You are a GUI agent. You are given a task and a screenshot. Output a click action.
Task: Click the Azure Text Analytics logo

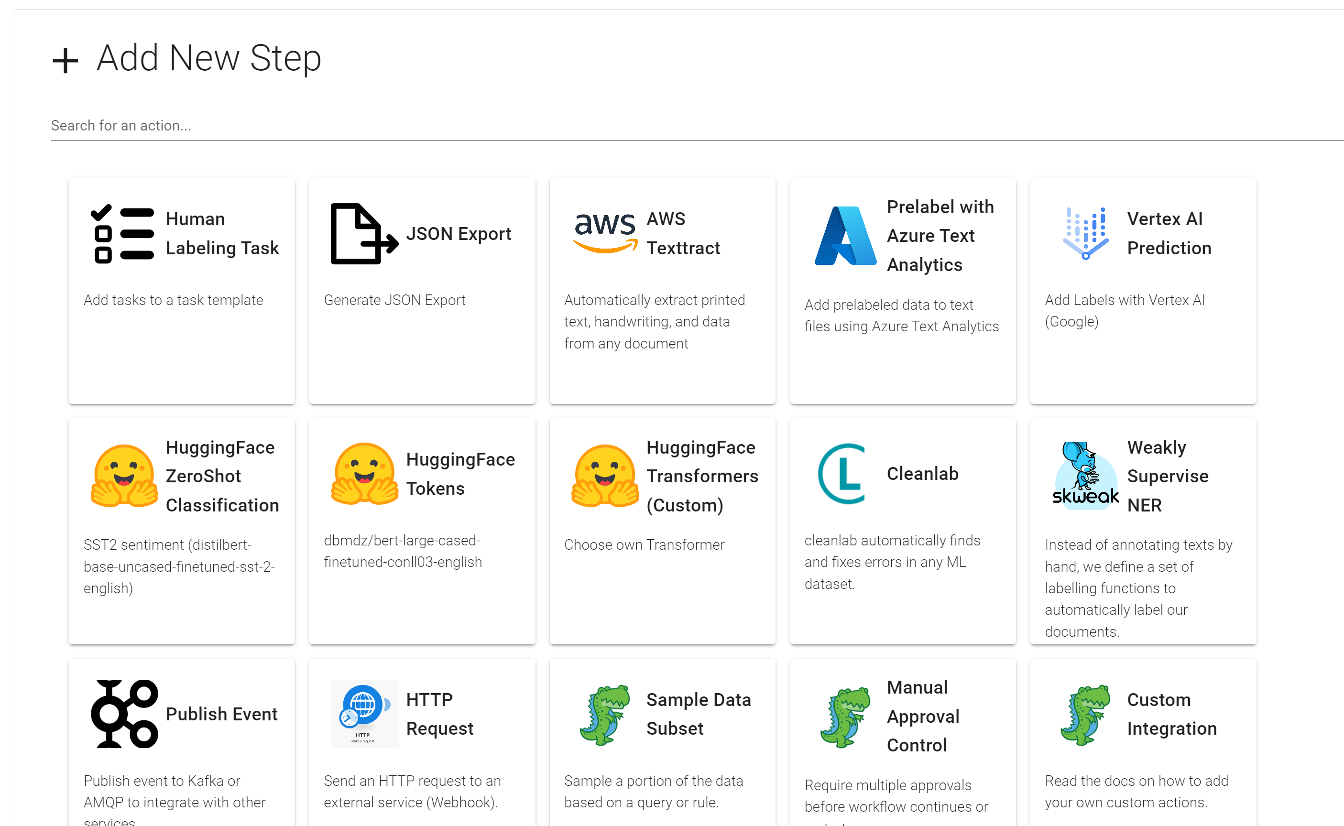(845, 236)
